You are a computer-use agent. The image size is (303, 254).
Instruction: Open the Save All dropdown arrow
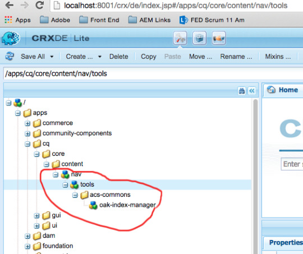tap(52, 57)
